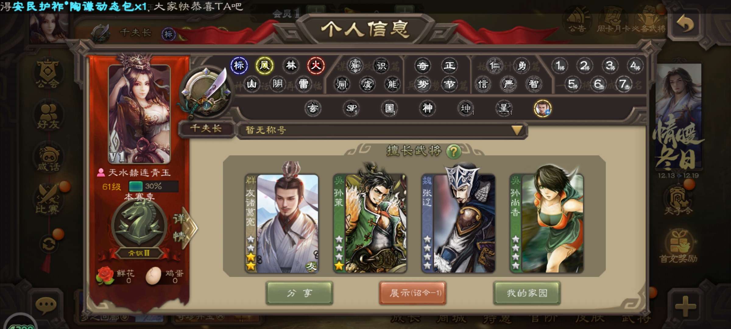Click the 我的家园 button
The image size is (731, 329).
click(527, 293)
